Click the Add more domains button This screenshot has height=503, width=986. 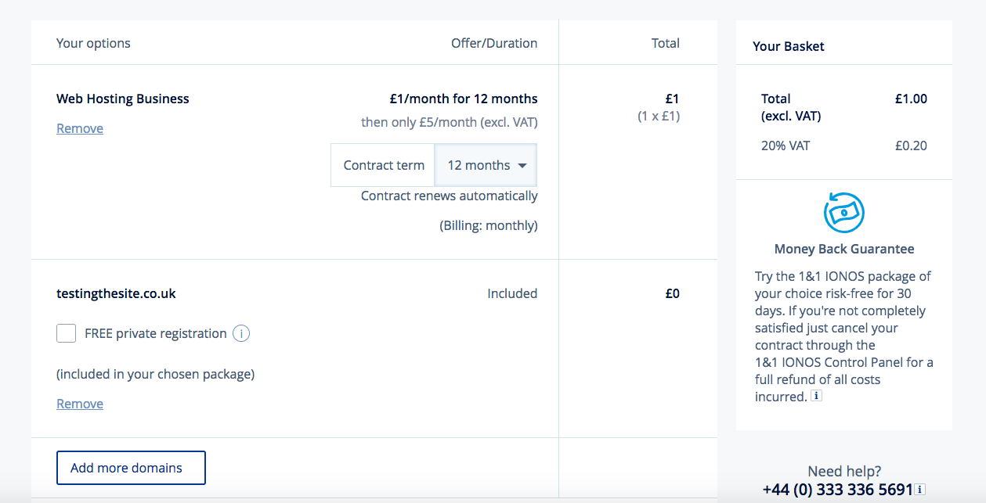tap(130, 467)
